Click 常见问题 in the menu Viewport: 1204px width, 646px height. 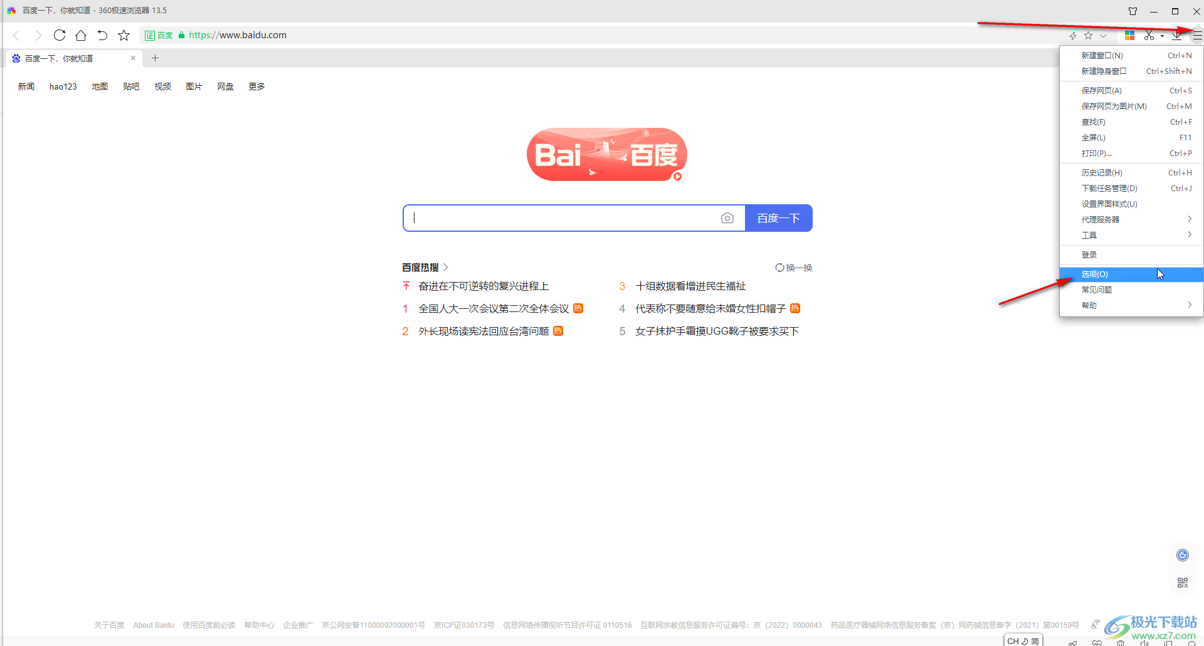pos(1131,290)
